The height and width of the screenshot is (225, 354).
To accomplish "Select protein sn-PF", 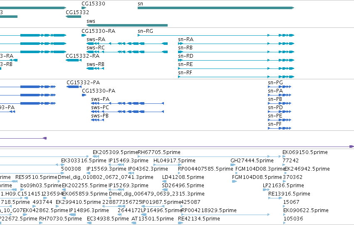I will tap(280, 128).
